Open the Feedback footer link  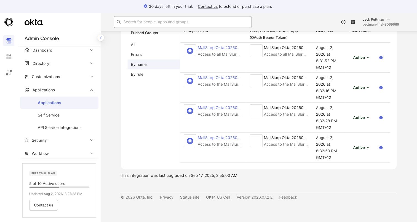click(288, 197)
